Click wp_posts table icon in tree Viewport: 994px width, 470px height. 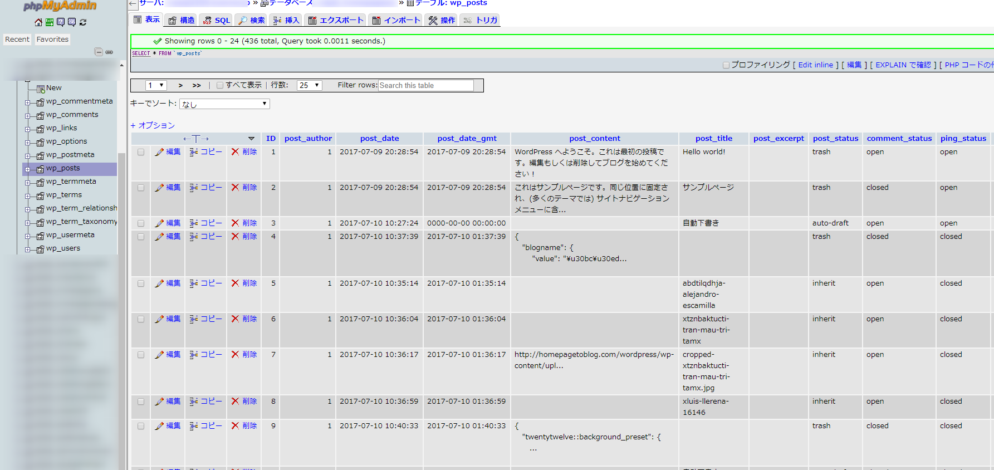[x=40, y=169]
